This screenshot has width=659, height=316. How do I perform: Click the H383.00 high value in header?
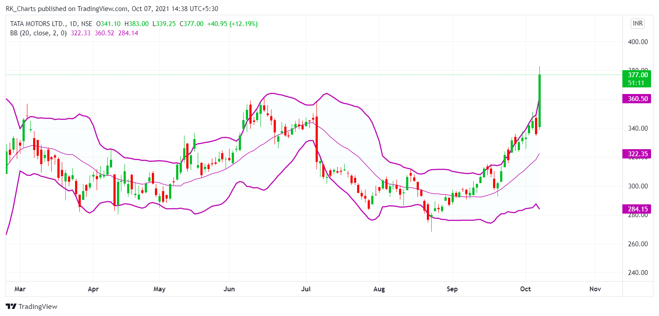coord(137,24)
